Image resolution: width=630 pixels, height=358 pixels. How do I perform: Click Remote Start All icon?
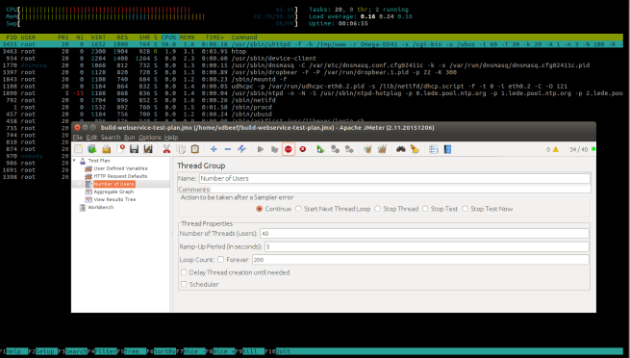[x=320, y=149]
